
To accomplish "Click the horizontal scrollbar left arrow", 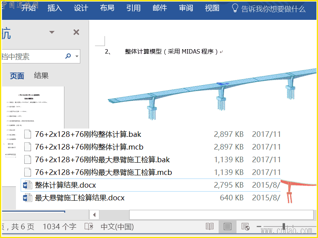I will pos(94,215).
